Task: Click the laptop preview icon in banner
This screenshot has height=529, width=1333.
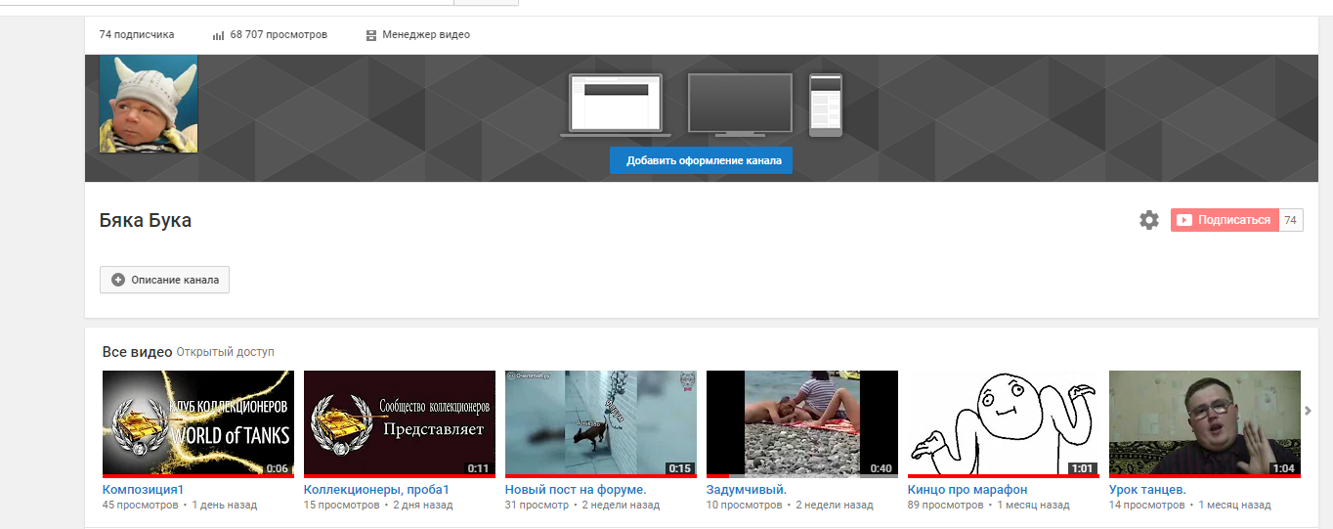Action: tap(616, 105)
